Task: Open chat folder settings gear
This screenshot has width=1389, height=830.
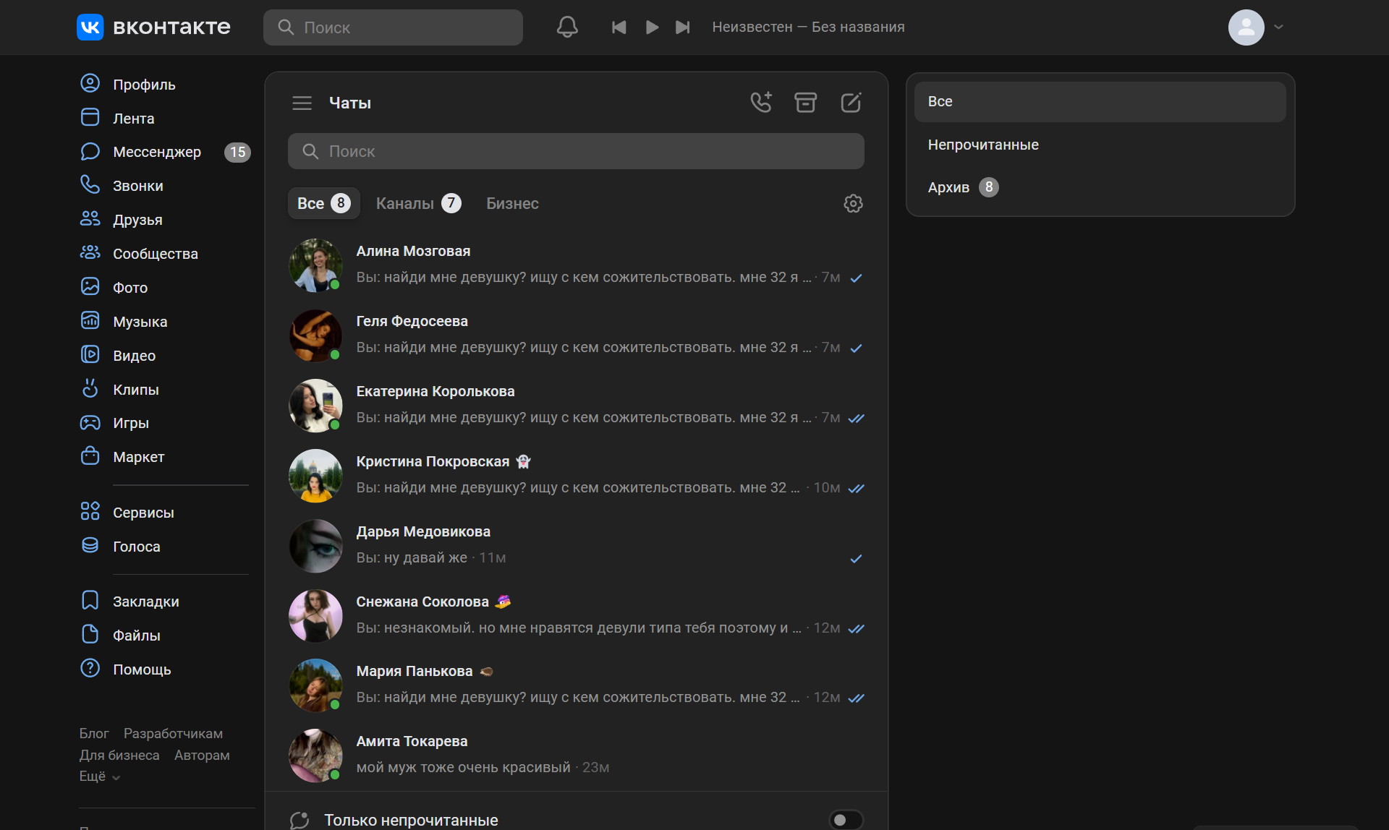Action: tap(853, 204)
